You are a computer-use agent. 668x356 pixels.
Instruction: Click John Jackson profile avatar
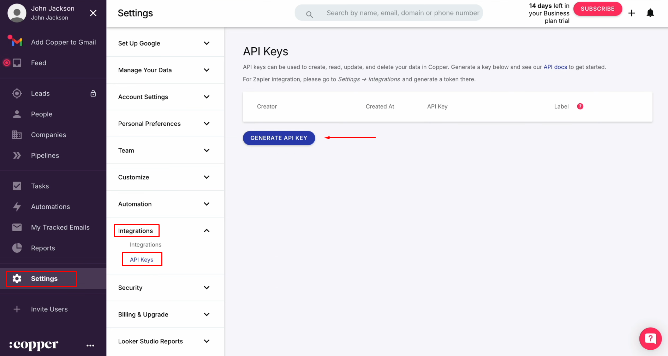click(x=17, y=13)
